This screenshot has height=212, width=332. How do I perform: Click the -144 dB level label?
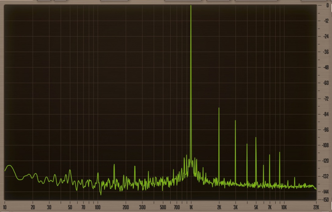point(325,192)
